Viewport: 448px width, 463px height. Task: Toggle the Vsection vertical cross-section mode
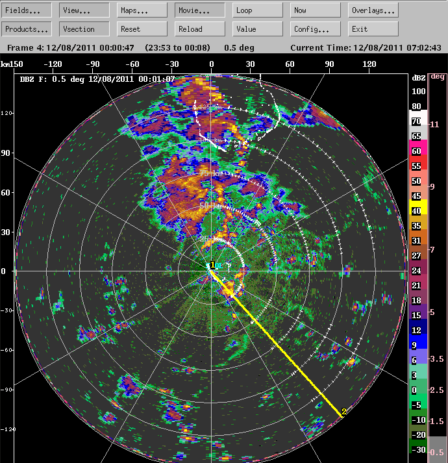click(x=84, y=29)
